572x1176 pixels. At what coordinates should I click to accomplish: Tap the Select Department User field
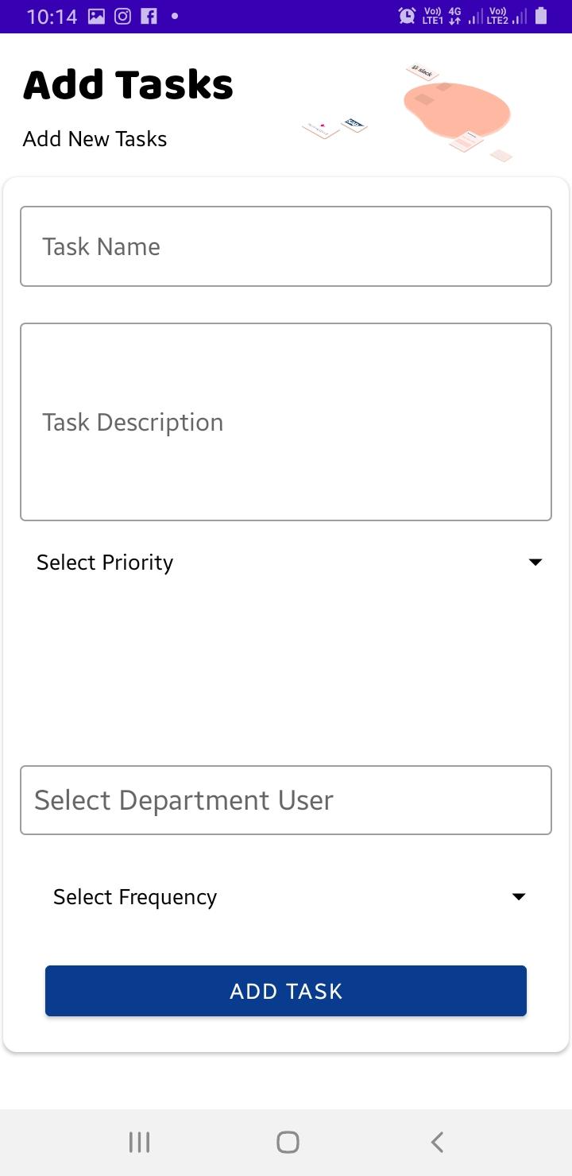pyautogui.click(x=286, y=800)
